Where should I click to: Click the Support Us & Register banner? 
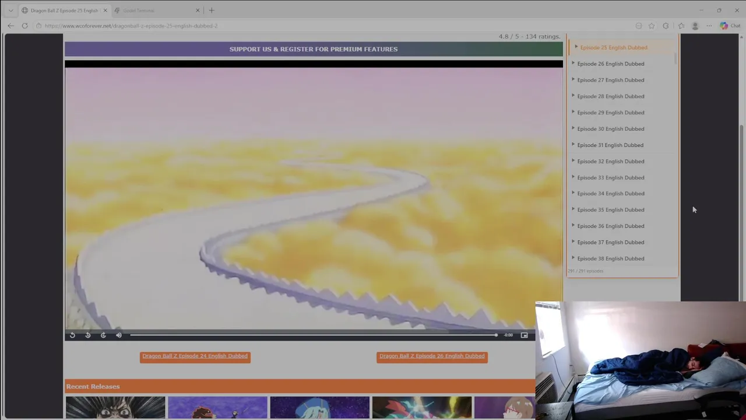314,49
